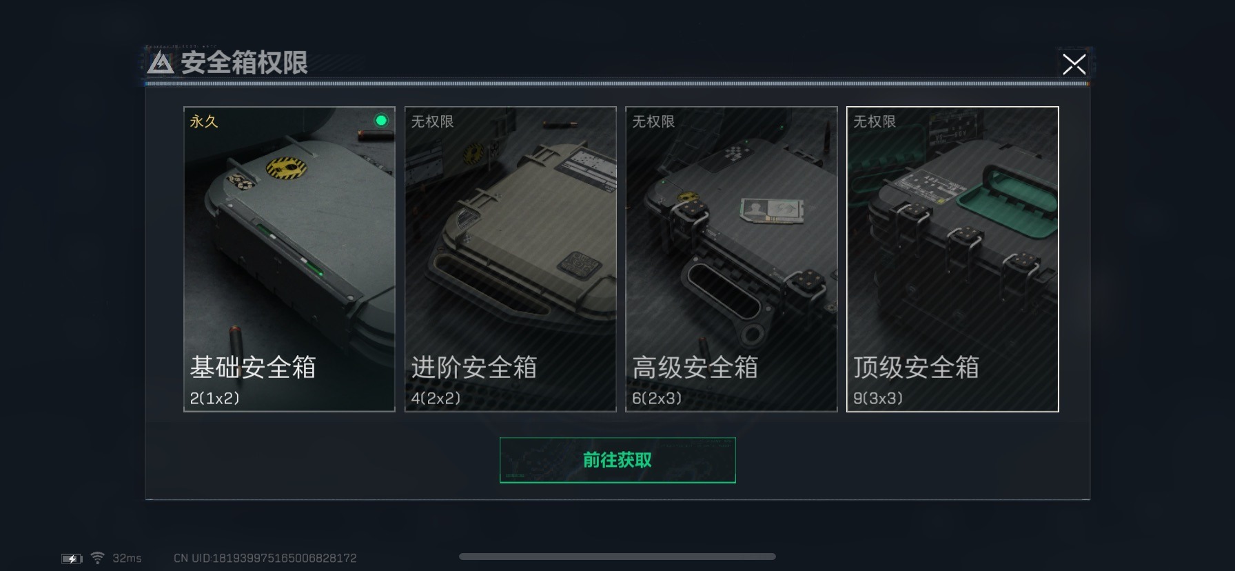Toggle the green selected indicator on 基础安全箱

(381, 121)
